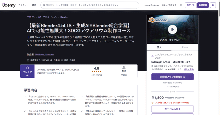Click the last-updated calendar icon

tap(28, 60)
